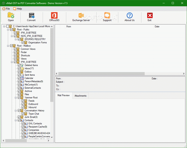The width and height of the screenshot is (187, 148).
Task: Open the File menu
Action: [6, 9]
